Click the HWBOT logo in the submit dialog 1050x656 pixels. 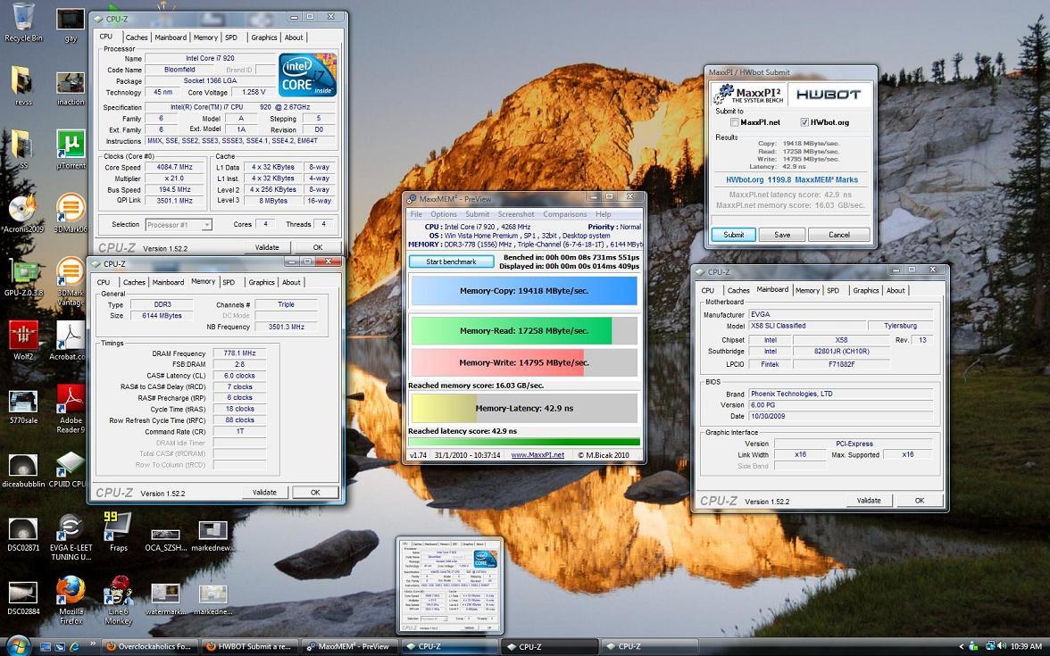[x=829, y=95]
